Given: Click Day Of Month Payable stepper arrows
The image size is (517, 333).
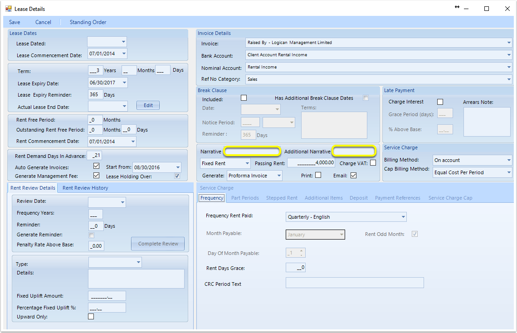Looking at the screenshot, I should pyautogui.click(x=302, y=253).
